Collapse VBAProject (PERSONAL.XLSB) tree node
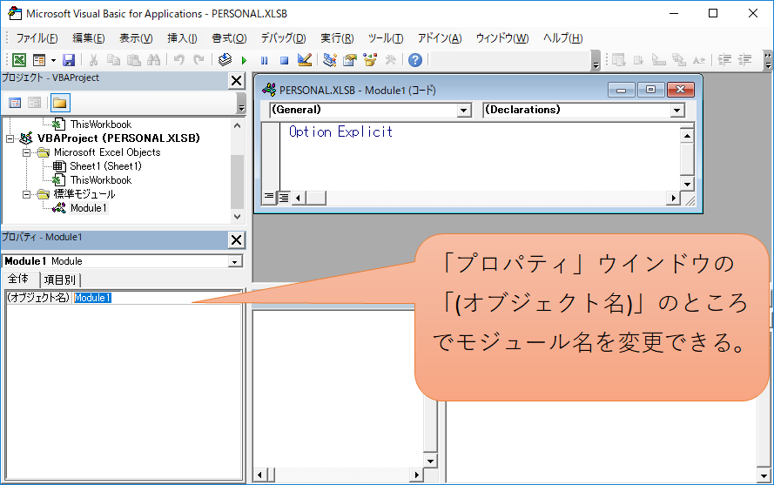The image size is (774, 485). click(10, 138)
